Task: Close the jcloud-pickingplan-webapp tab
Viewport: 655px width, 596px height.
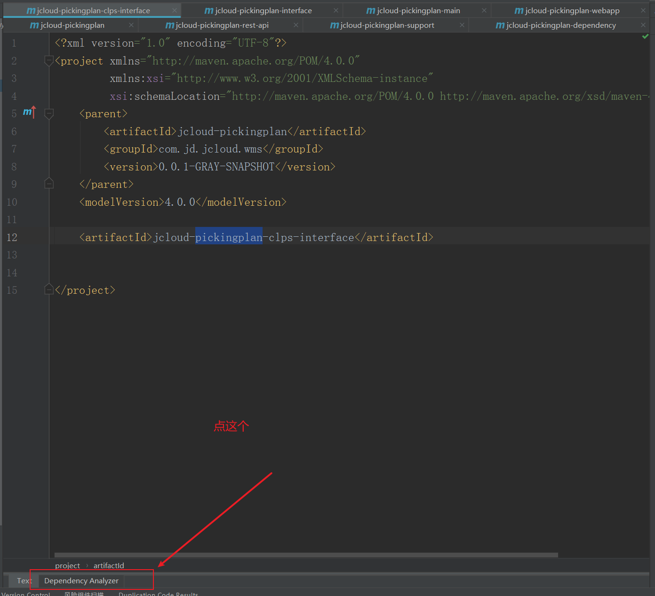Action: pyautogui.click(x=643, y=10)
